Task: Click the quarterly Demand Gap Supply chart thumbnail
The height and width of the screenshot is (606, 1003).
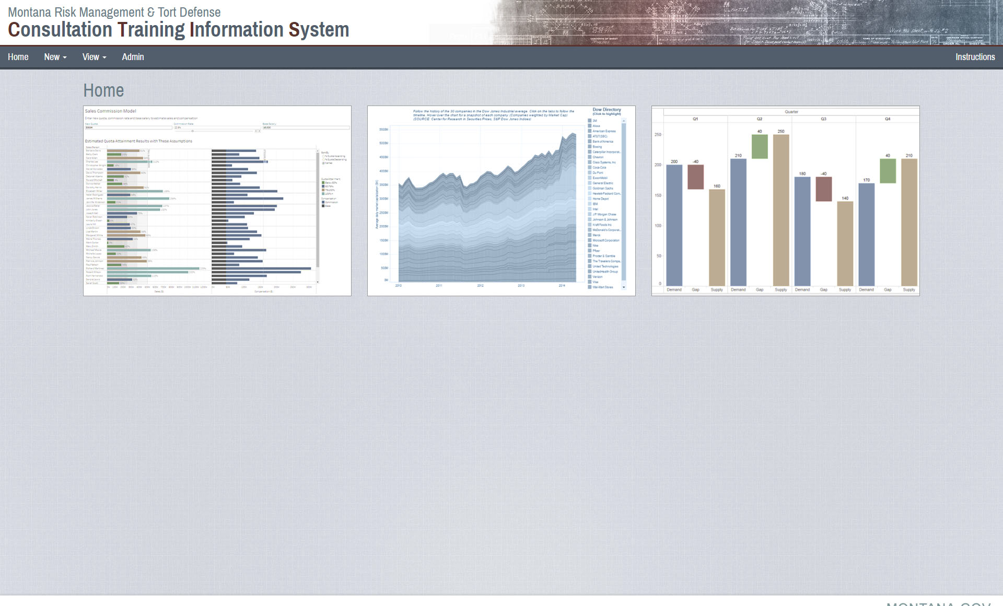Action: 785,201
